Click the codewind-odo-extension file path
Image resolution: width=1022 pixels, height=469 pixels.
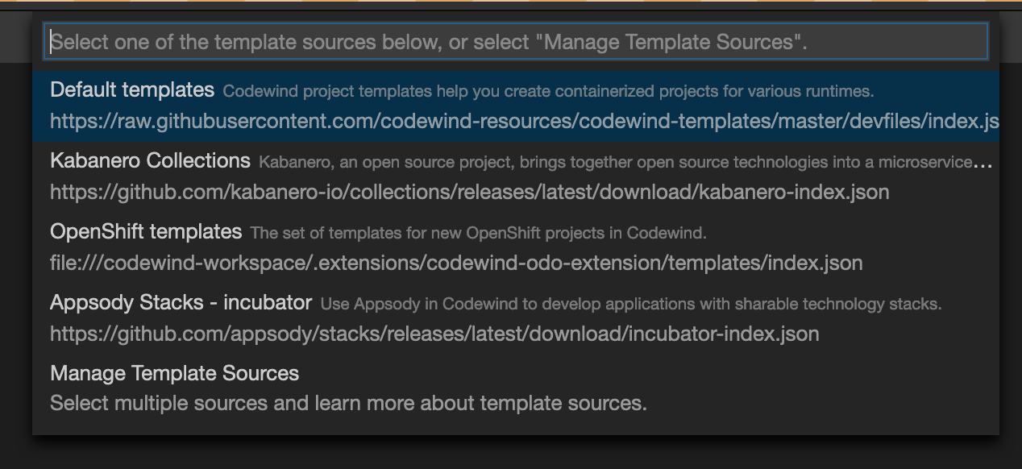[x=456, y=264]
